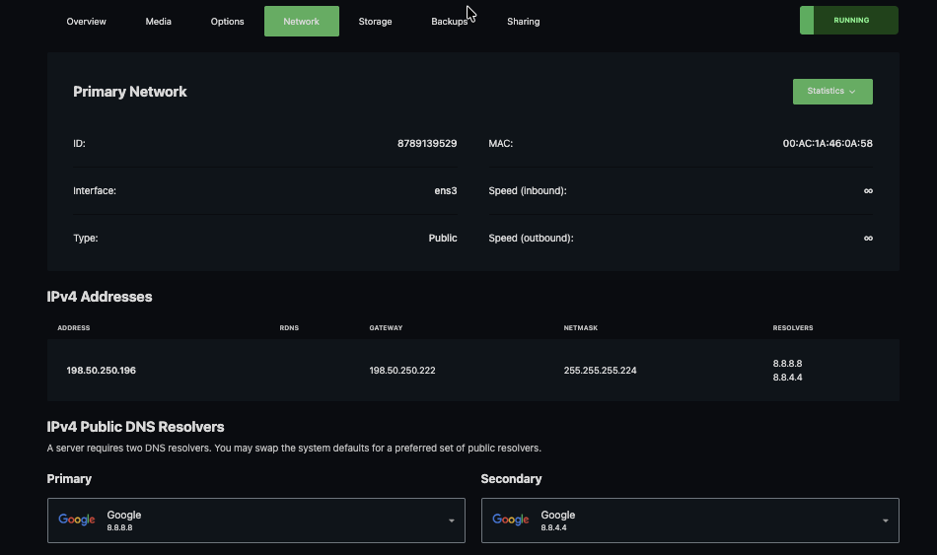Click the RUNNING status button
937x555 pixels.
[x=848, y=21]
